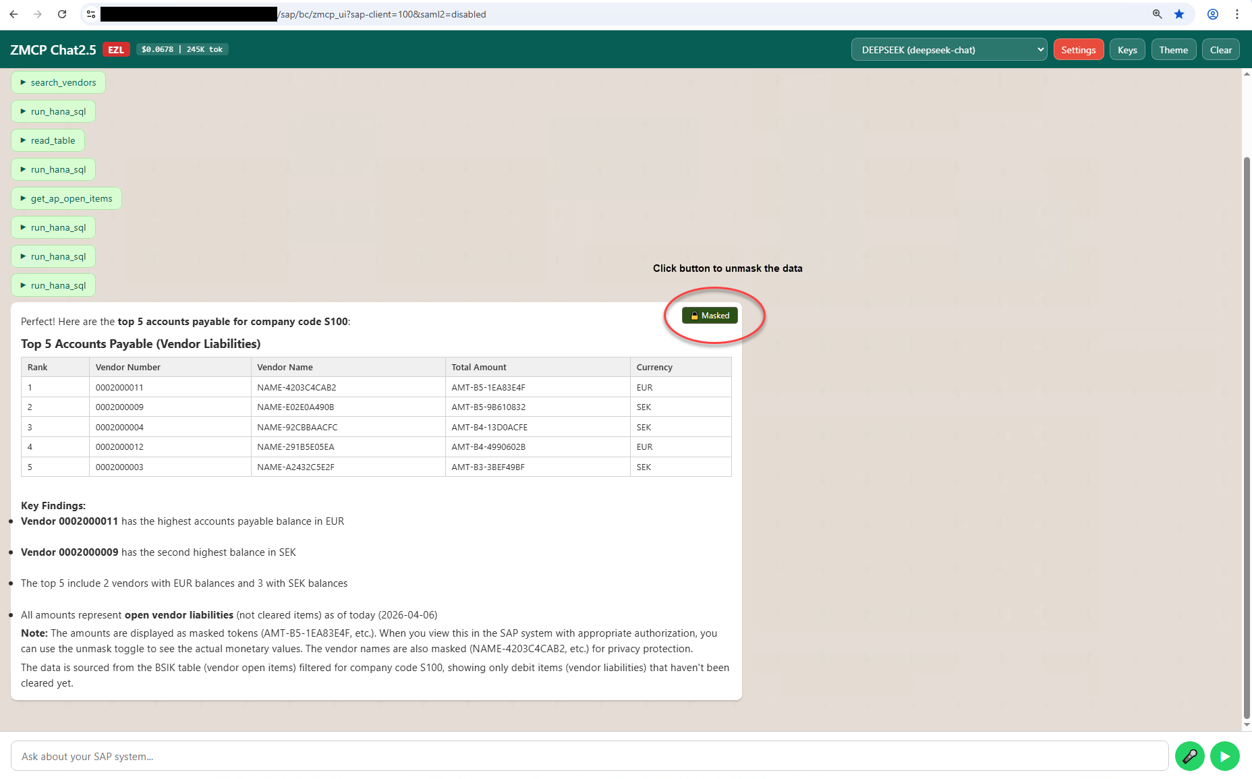Screen dimensions: 1252x779
Task: Click NAME-E02E0A490B cell
Action: point(348,407)
